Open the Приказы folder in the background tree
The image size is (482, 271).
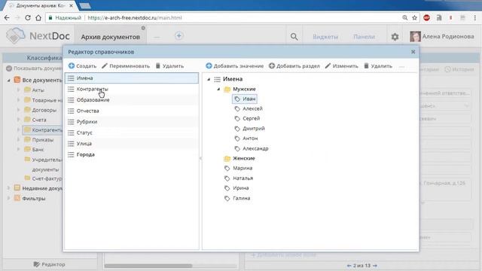(42, 140)
